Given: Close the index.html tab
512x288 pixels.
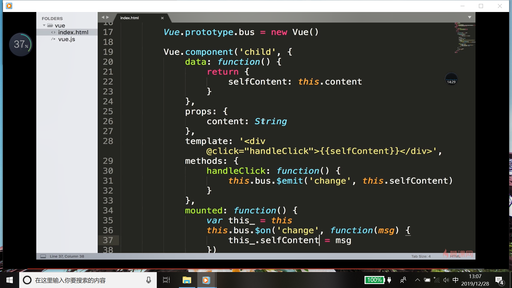Looking at the screenshot, I should tap(162, 18).
